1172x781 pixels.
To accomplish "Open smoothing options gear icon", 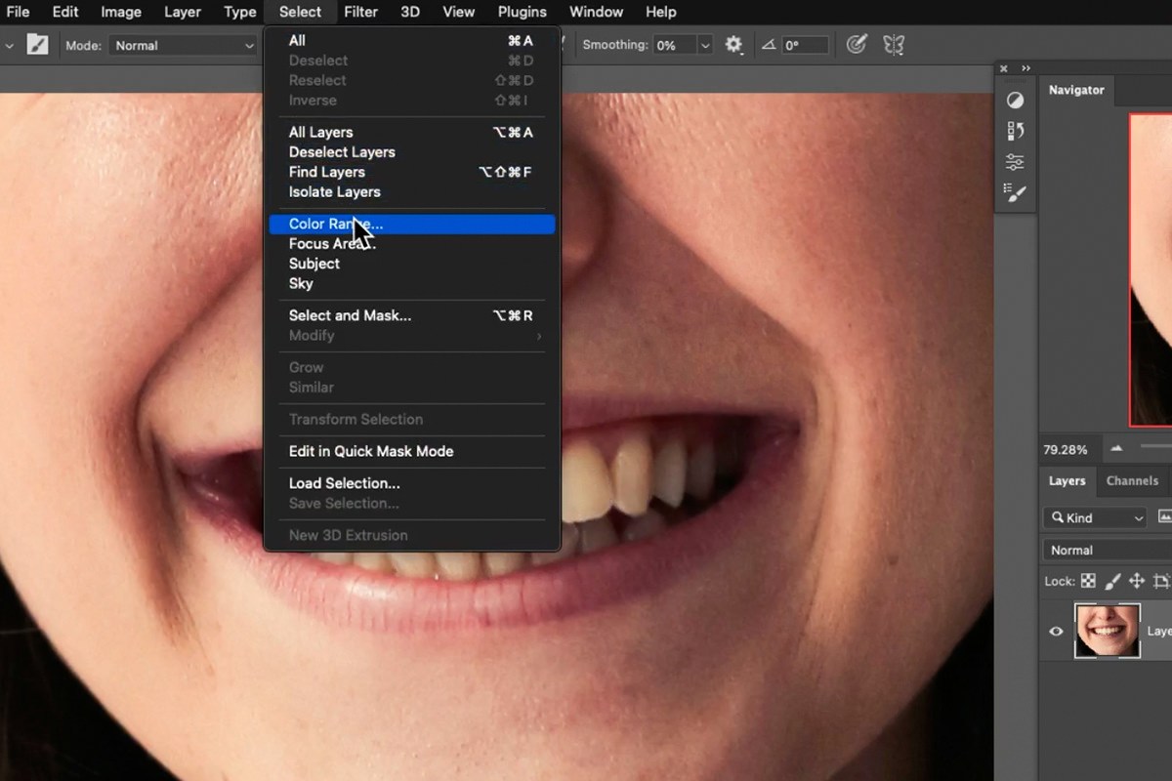I will pos(733,45).
